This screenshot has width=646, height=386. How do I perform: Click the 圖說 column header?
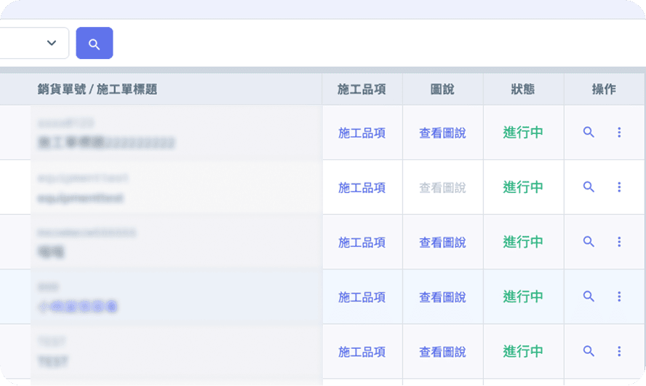coord(442,89)
